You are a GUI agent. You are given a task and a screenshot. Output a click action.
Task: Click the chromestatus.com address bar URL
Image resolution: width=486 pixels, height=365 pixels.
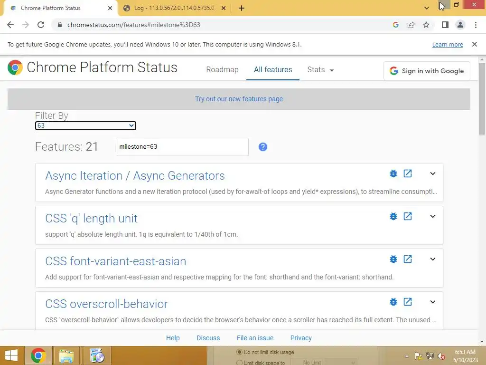tap(133, 25)
